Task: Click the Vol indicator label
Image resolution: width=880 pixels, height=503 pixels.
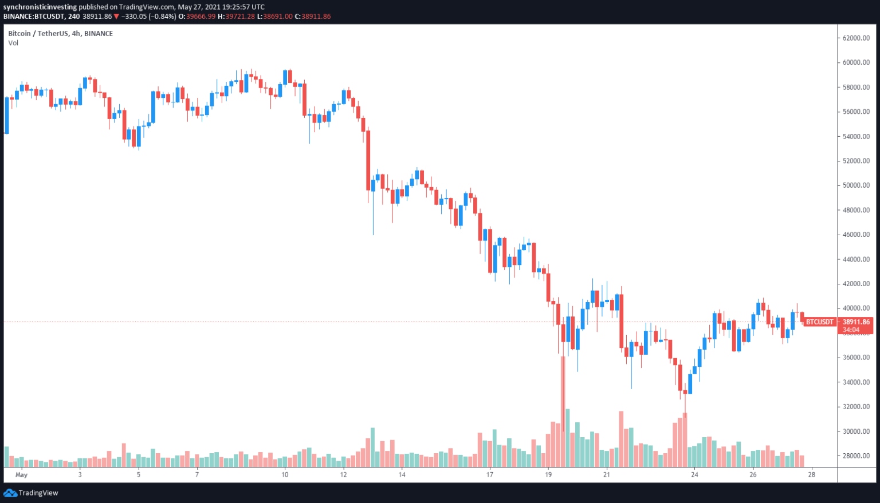Action: click(13, 43)
